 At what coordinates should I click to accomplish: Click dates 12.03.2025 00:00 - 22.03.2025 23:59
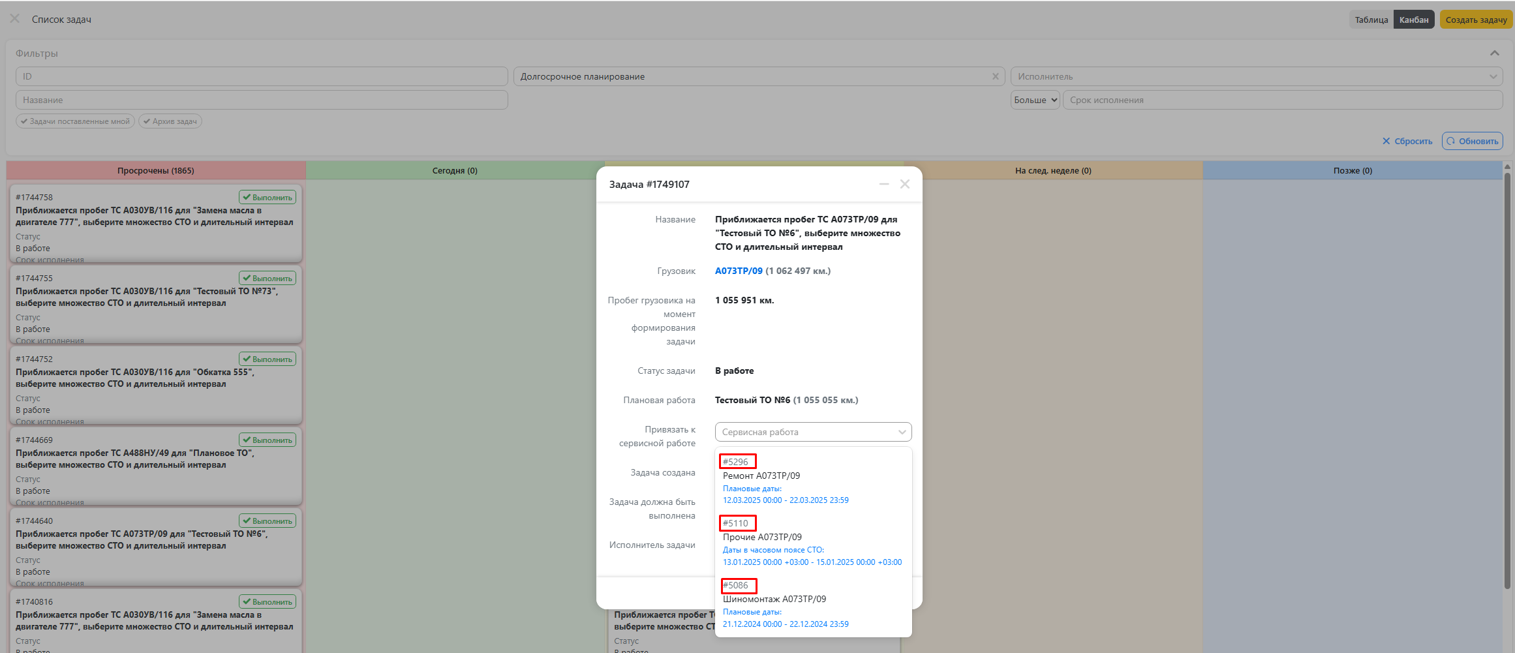click(x=786, y=500)
